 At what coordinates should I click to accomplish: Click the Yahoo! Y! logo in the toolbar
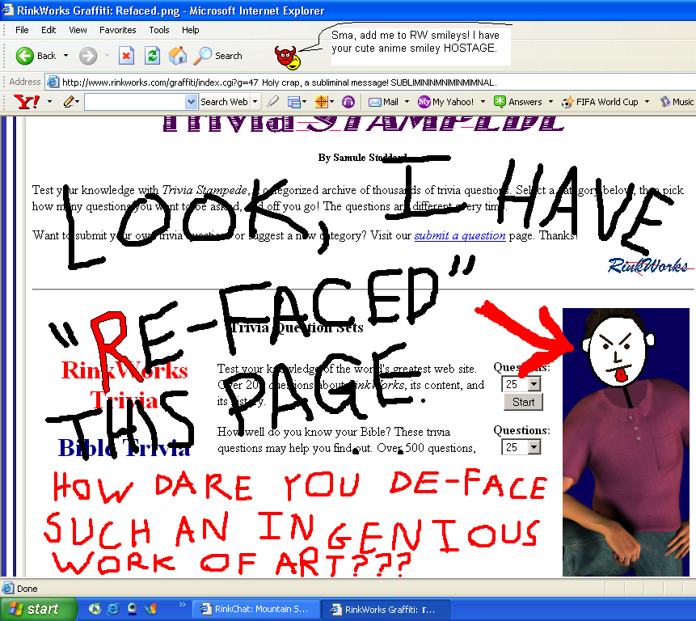click(x=27, y=102)
